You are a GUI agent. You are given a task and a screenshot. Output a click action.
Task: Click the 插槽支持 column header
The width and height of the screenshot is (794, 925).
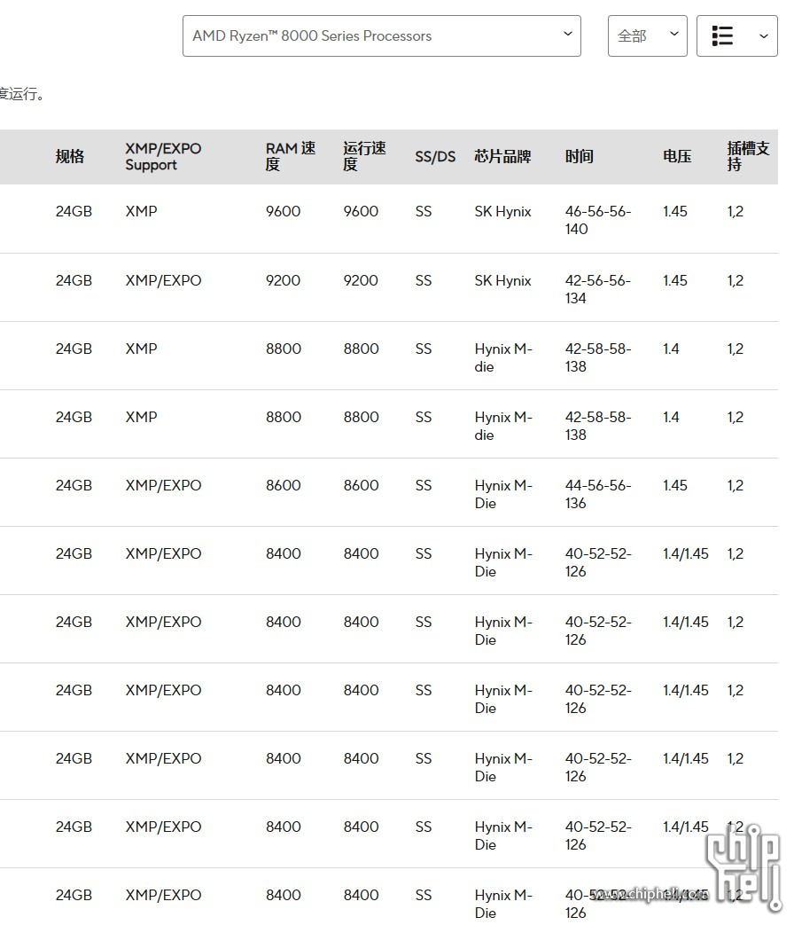tap(748, 157)
